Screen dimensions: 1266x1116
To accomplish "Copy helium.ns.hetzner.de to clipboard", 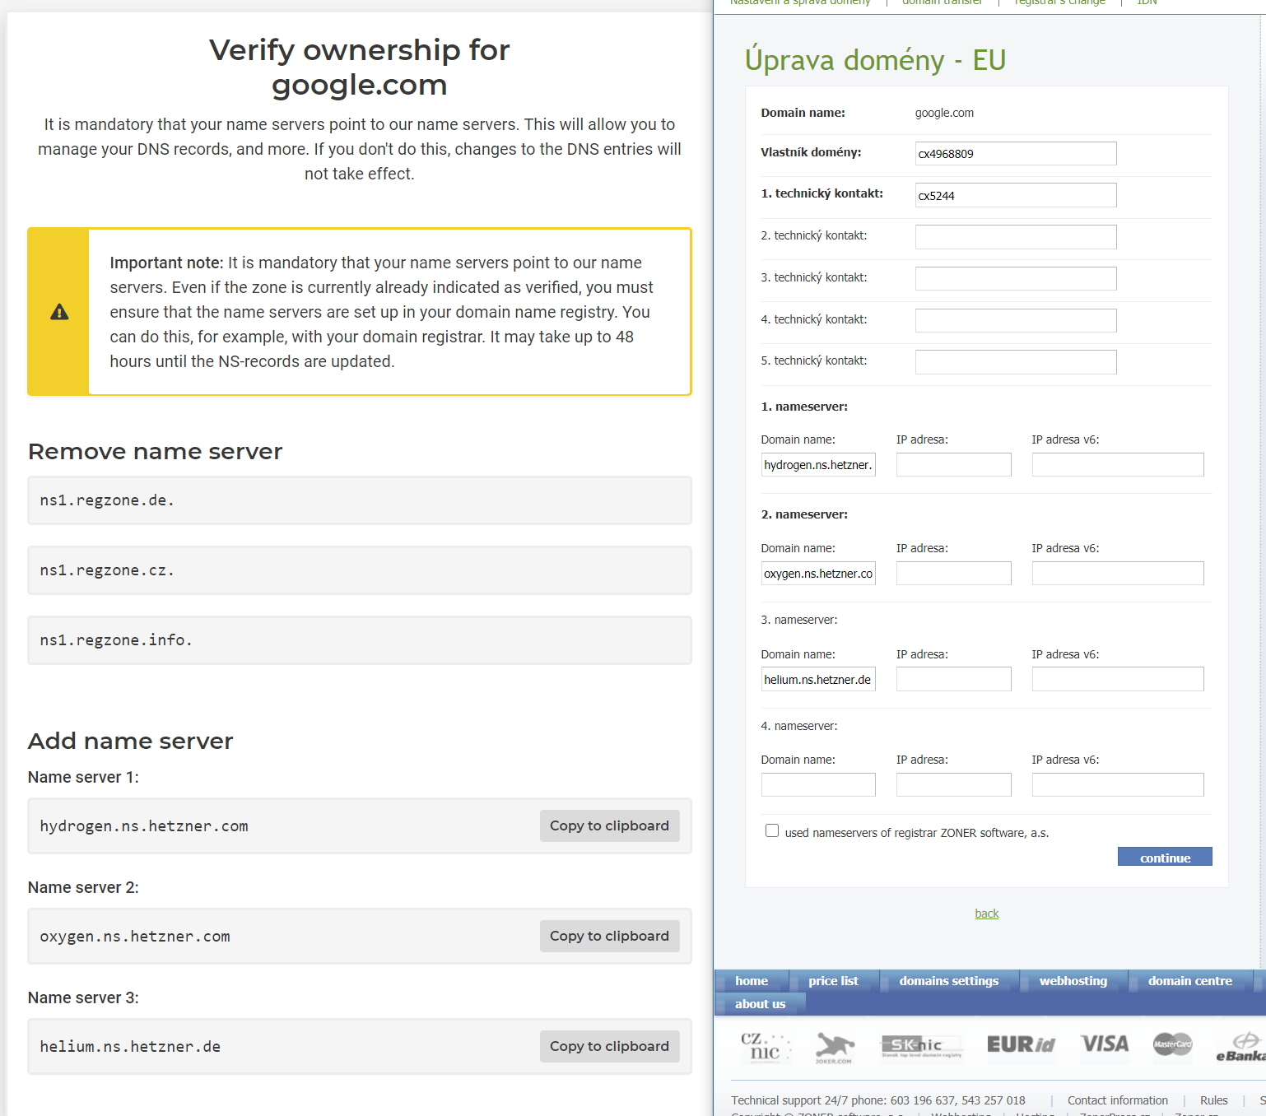I will coord(609,1046).
